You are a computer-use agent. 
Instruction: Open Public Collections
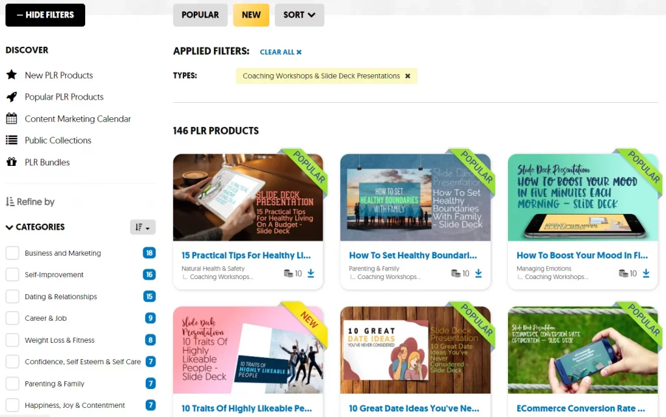pyautogui.click(x=58, y=141)
